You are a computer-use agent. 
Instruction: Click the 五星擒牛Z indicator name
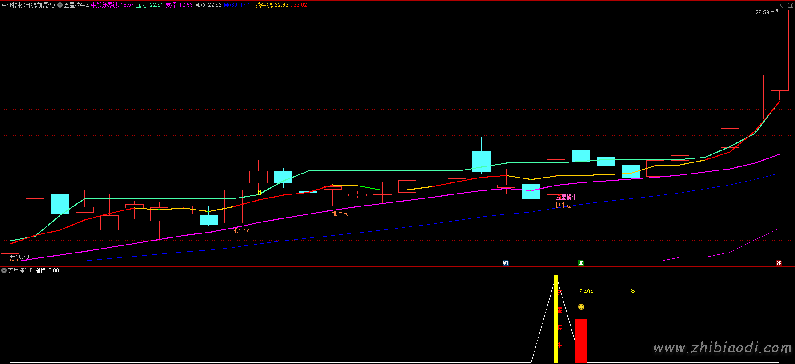pos(76,5)
